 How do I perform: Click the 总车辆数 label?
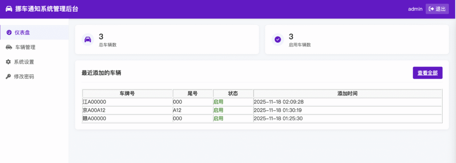coord(108,45)
